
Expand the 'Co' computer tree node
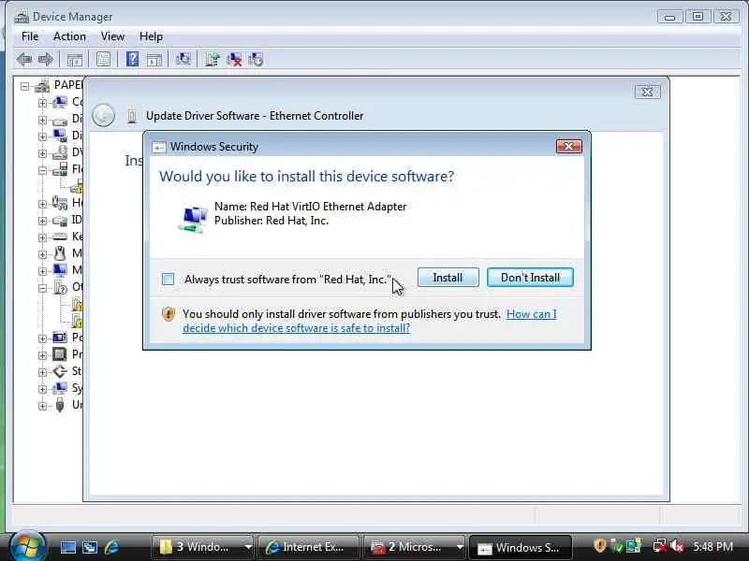coord(42,103)
